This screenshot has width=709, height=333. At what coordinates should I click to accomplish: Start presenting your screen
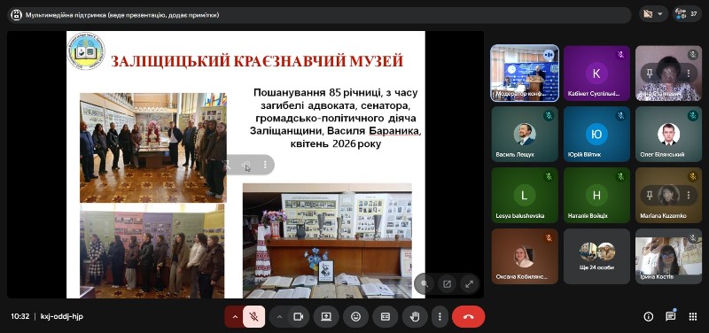[326, 317]
